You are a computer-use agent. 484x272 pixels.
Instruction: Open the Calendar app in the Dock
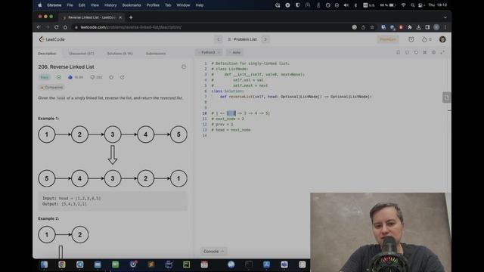[204, 264]
